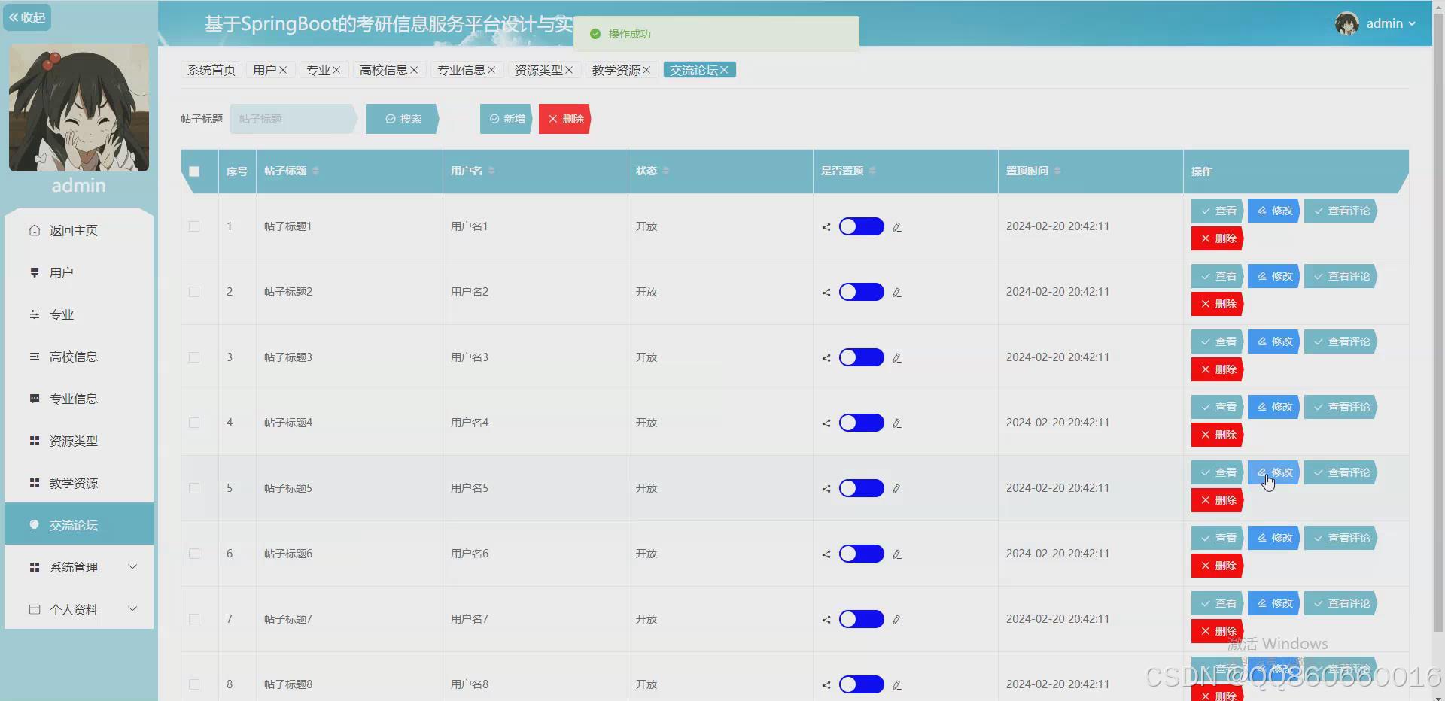
Task: Sort by 状态 column sort arrows
Action: [666, 171]
